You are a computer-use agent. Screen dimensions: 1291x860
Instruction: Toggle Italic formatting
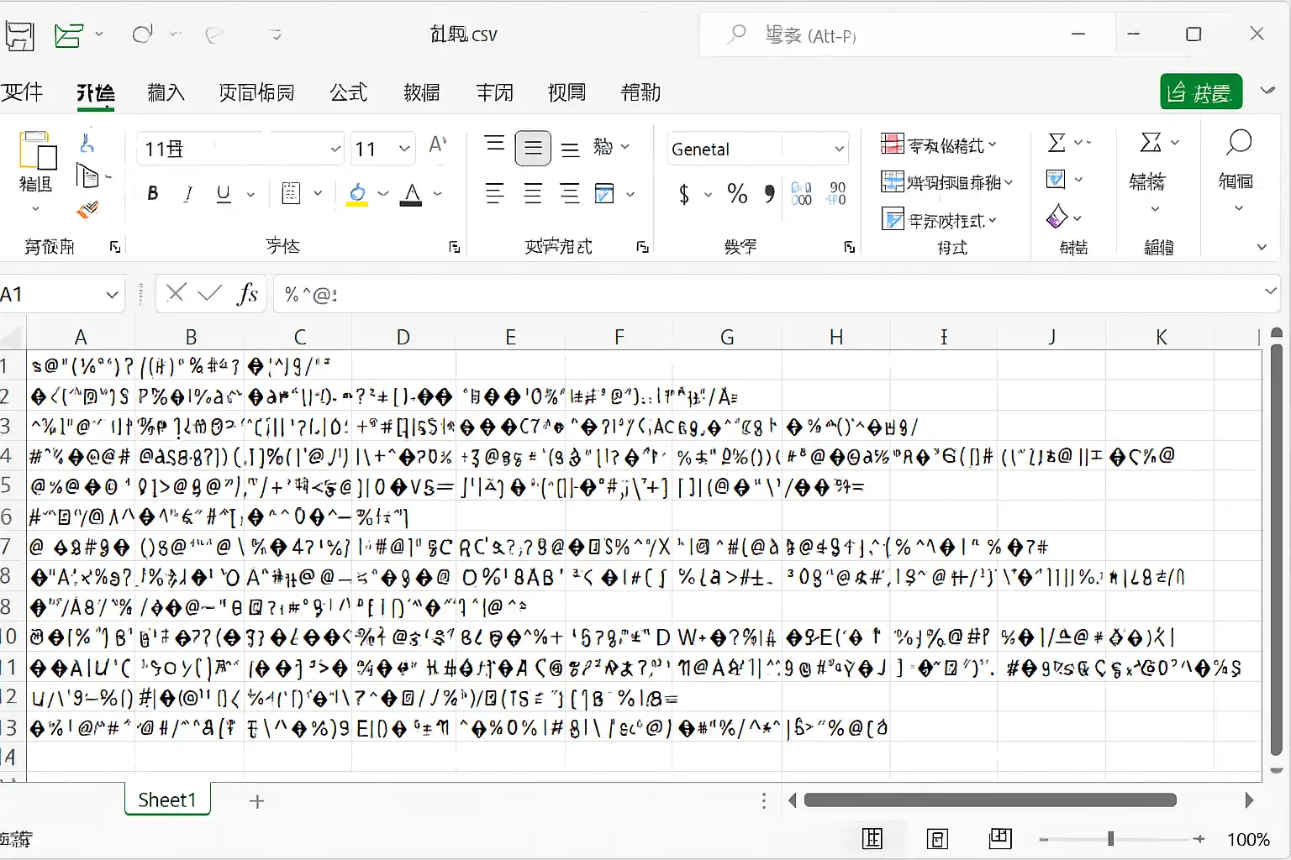point(188,194)
